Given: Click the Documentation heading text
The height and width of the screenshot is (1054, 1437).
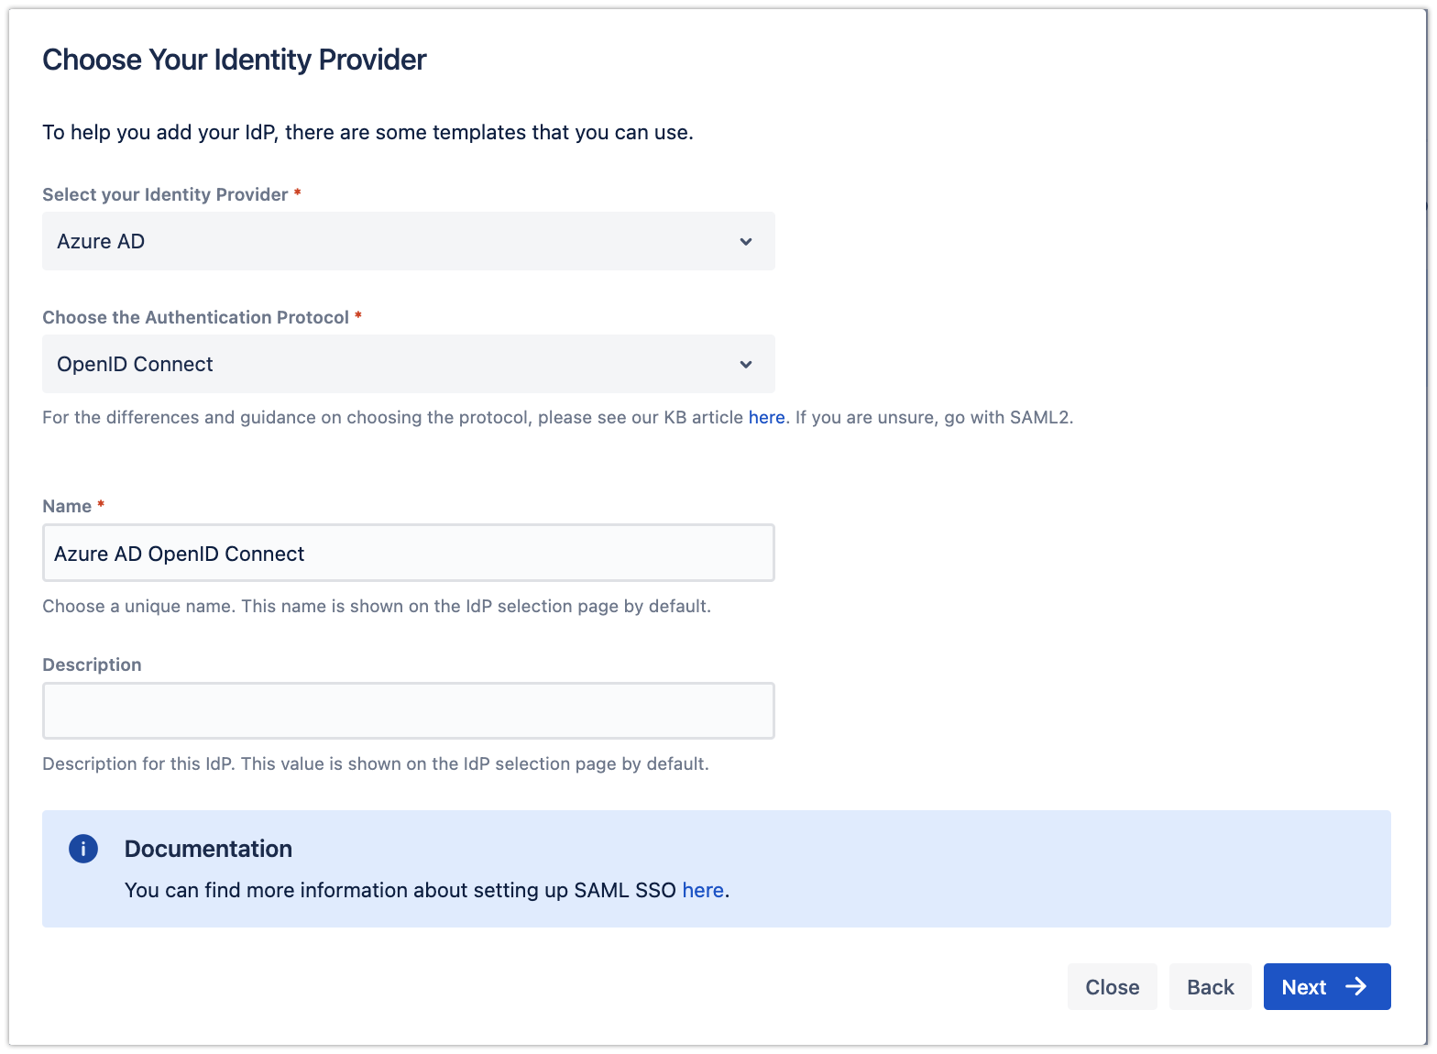Looking at the screenshot, I should point(208,849).
